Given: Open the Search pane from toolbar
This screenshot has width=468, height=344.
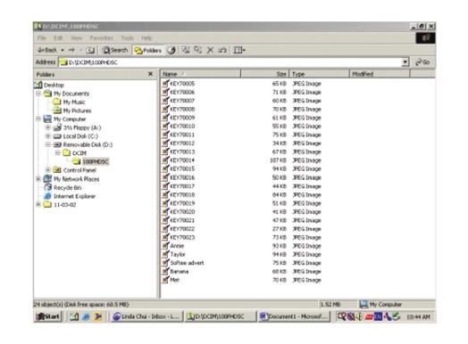Looking at the screenshot, I should tap(115, 50).
